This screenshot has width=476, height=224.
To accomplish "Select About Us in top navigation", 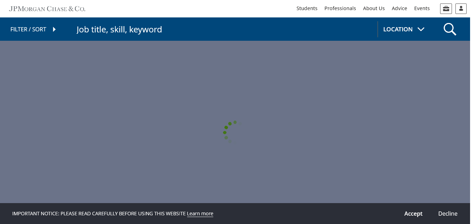I will coord(374,8).
